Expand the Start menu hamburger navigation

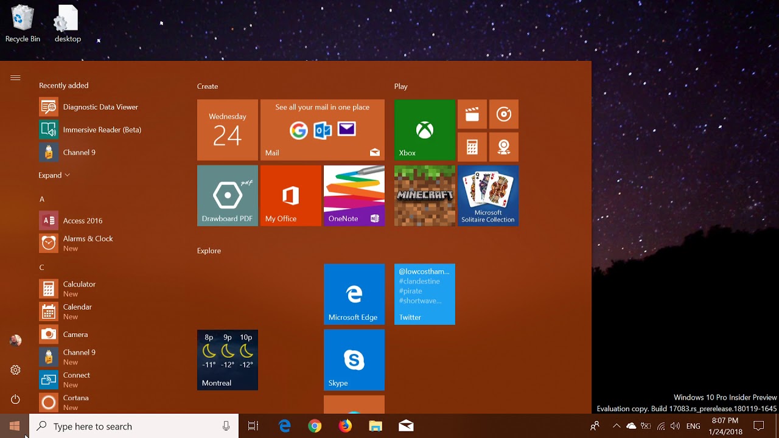click(15, 78)
